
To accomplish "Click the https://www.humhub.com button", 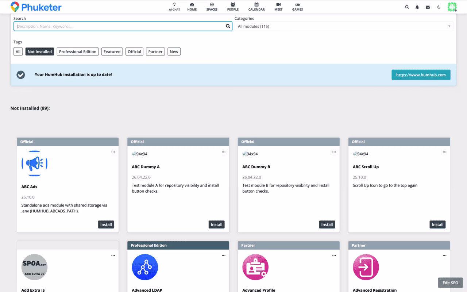I will [421, 75].
